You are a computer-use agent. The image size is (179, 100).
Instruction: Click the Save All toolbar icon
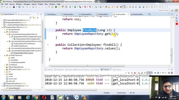coord(10,7)
